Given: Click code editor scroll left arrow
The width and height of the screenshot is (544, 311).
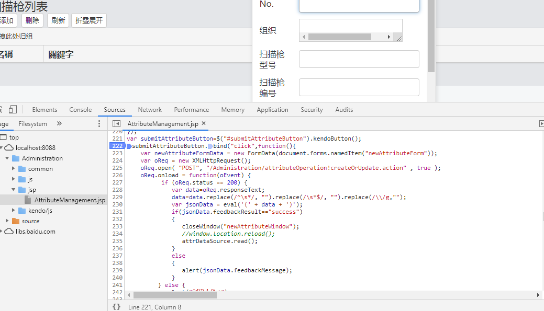Looking at the screenshot, I should [129, 295].
